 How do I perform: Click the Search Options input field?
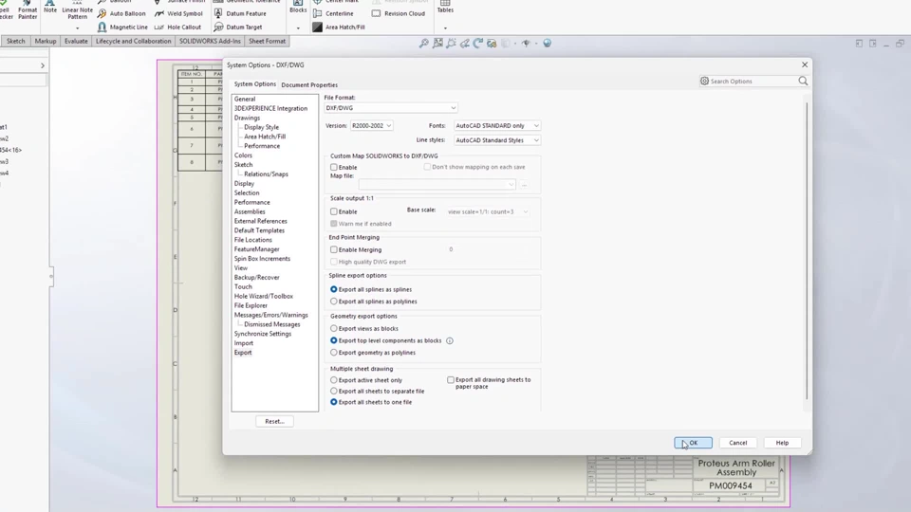click(x=753, y=82)
